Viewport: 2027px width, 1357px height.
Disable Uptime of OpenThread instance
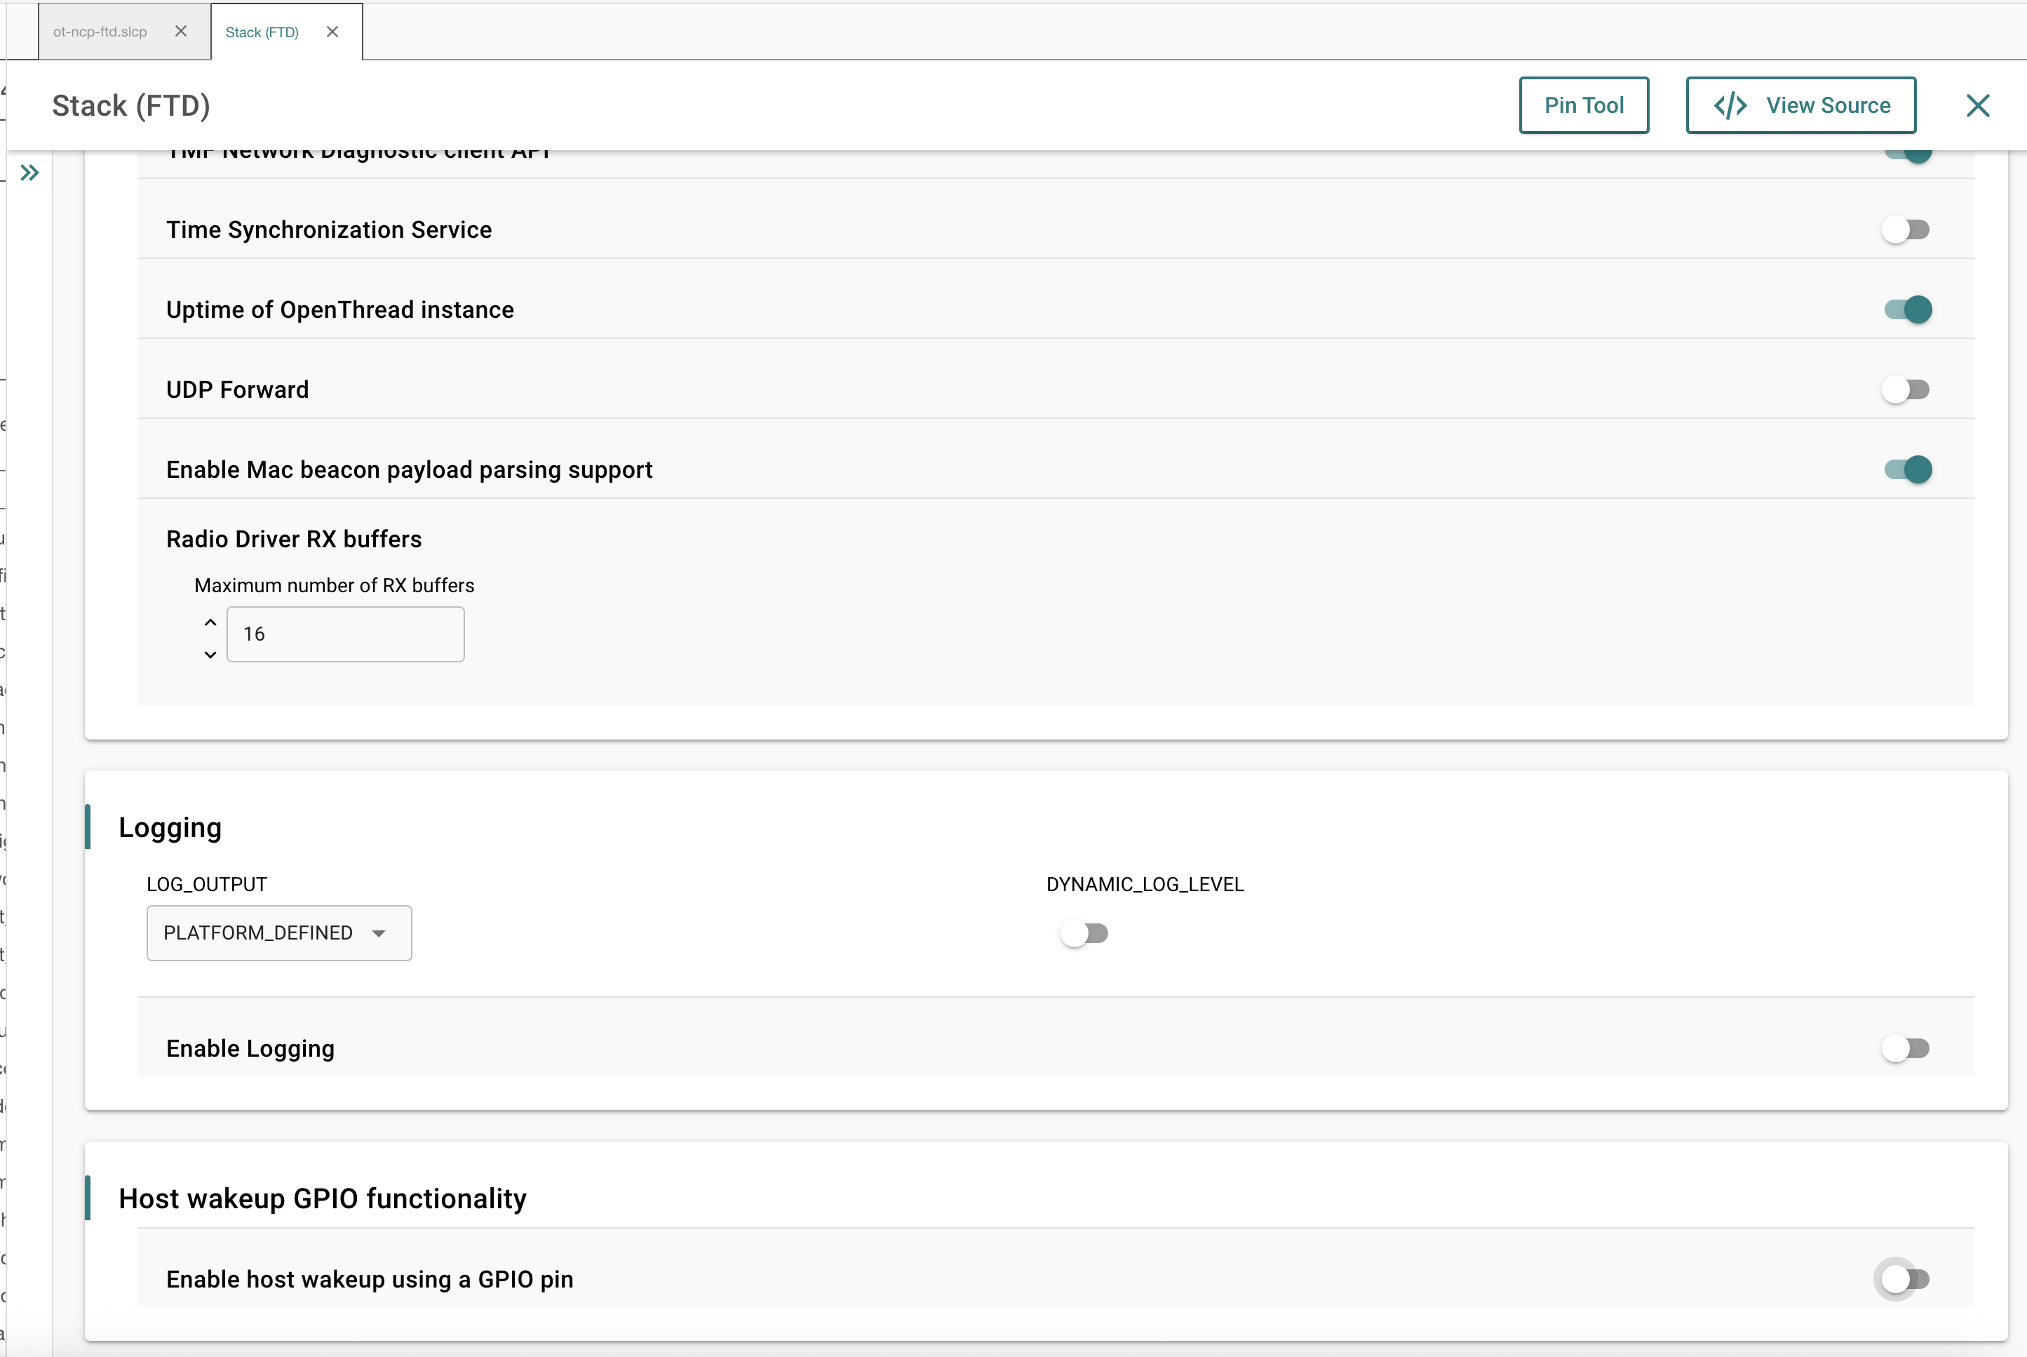1908,309
